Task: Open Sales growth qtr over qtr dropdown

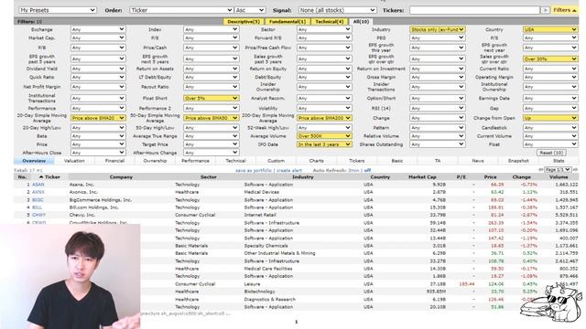Action: click(550, 58)
